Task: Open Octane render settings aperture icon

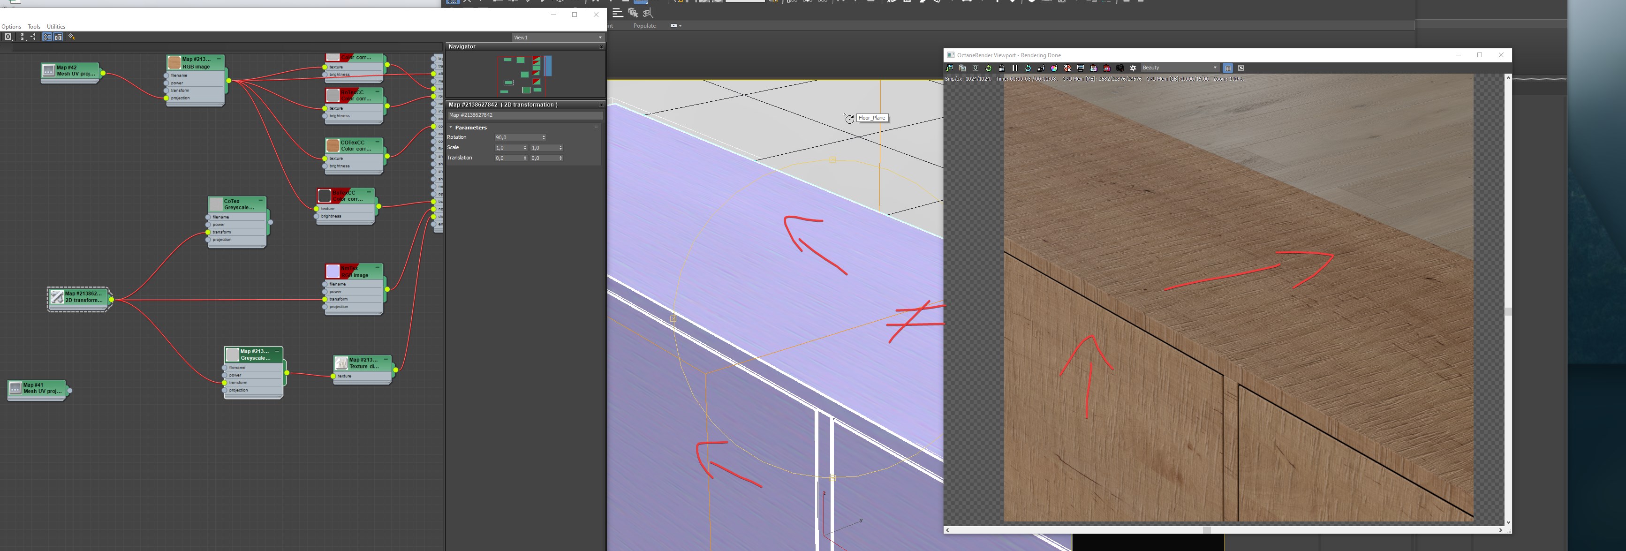Action: coord(1133,68)
